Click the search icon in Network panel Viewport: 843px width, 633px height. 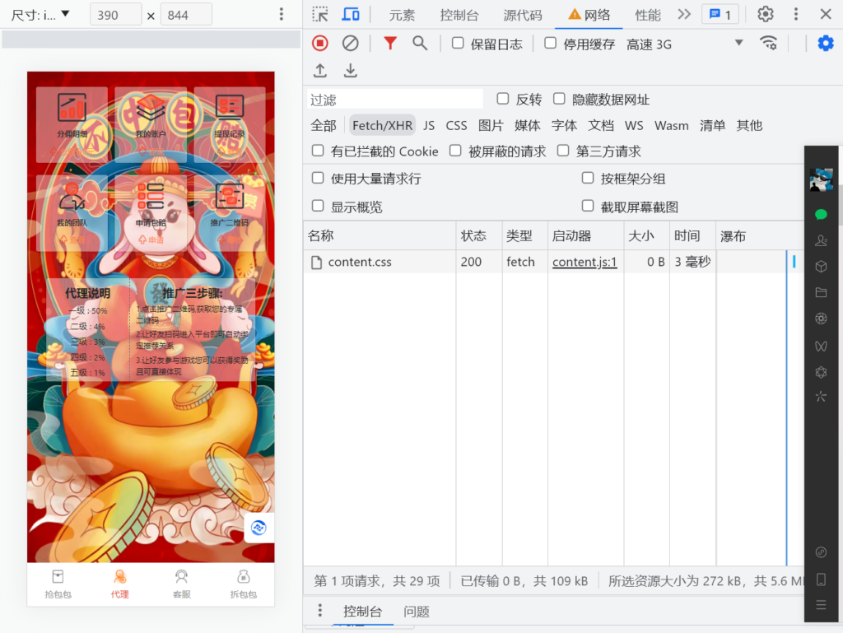click(x=419, y=43)
